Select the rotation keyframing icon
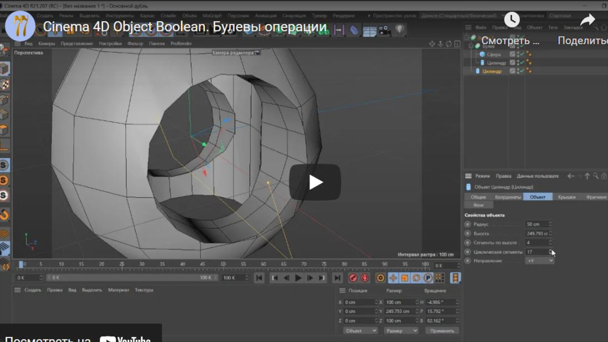The width and height of the screenshot is (608, 342). coord(417,277)
